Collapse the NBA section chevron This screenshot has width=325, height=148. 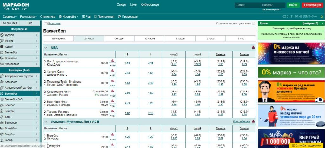click(x=46, y=48)
